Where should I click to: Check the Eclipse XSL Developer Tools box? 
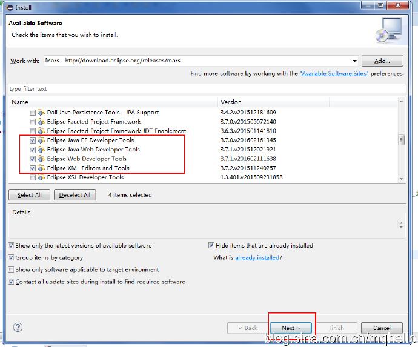[x=32, y=177]
